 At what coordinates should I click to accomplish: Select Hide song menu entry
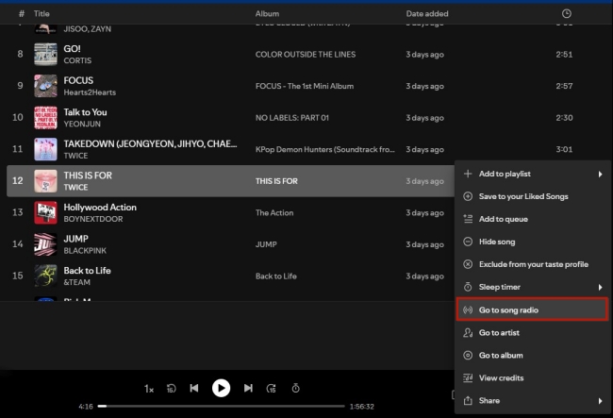tap(533, 242)
